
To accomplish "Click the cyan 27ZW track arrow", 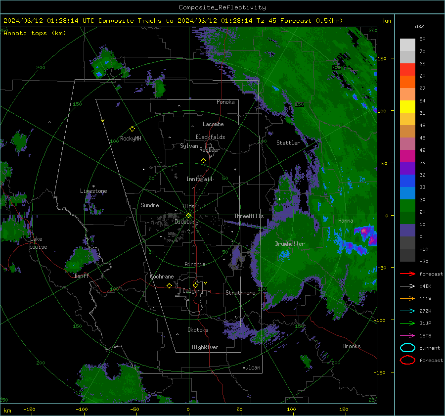I will click(x=407, y=311).
